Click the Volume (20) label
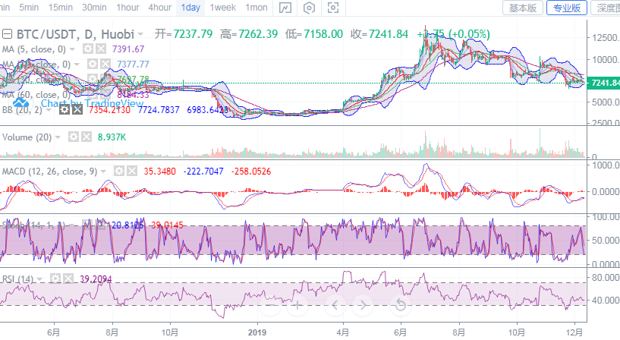The width and height of the screenshot is (620, 340). point(27,137)
